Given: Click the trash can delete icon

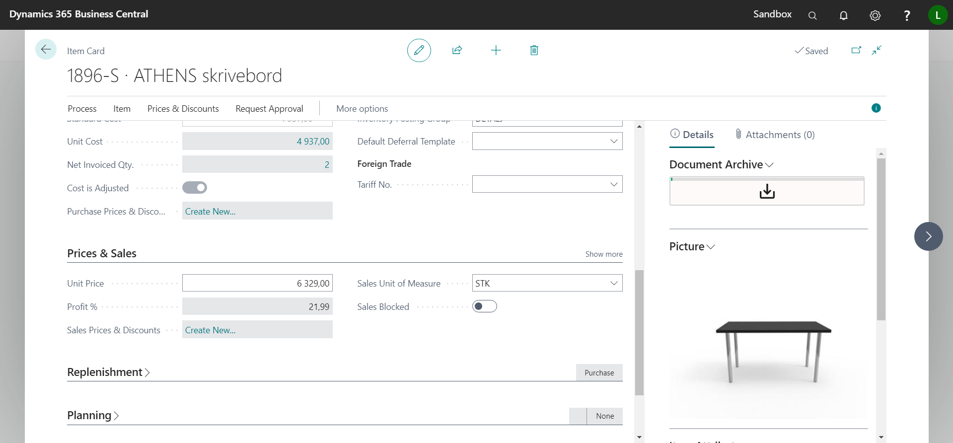Looking at the screenshot, I should [534, 50].
